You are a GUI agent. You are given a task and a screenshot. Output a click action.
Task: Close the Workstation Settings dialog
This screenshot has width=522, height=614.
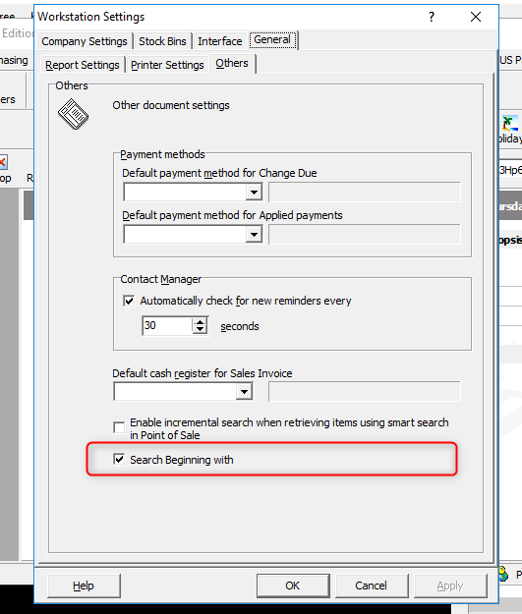pos(476,17)
